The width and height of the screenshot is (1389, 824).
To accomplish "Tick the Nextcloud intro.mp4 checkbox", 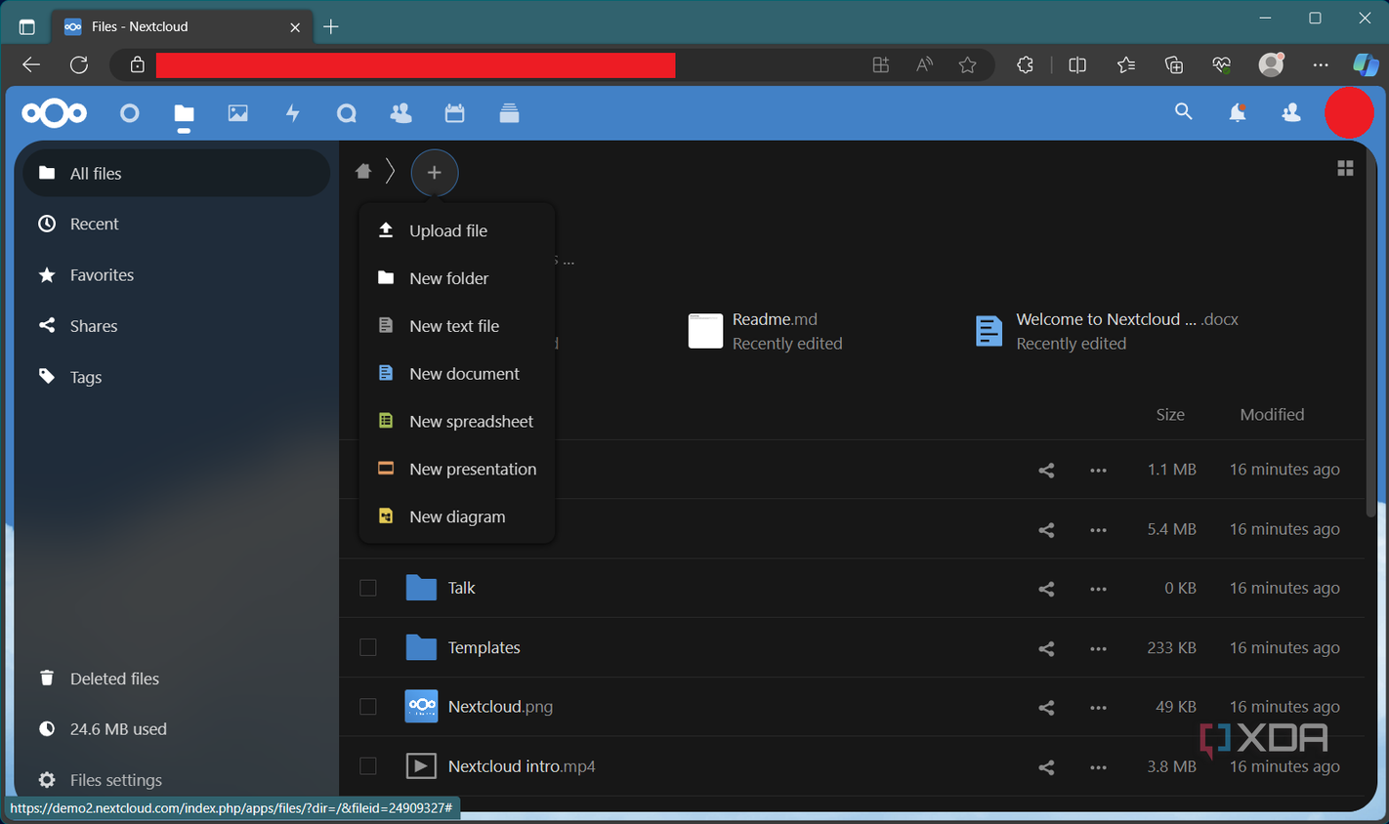I will pyautogui.click(x=368, y=766).
